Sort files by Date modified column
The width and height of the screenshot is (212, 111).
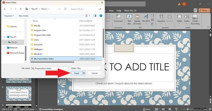(86, 21)
